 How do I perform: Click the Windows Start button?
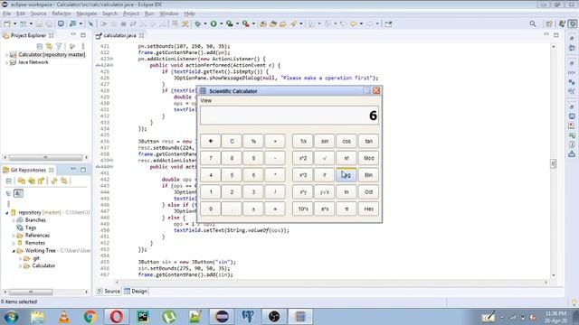click(11, 317)
